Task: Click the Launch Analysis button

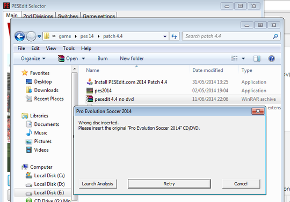Action: point(98,184)
